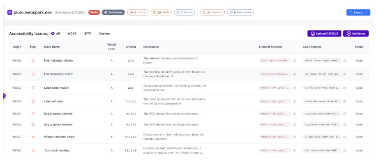This screenshot has width=376, height=163.
Task: Click warning triangle icon for Widget tabbable single
Action: pyautogui.click(x=33, y=137)
